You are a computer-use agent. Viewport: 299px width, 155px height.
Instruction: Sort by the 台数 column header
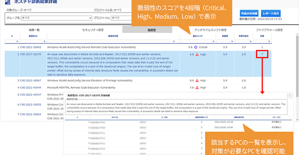click(262, 36)
